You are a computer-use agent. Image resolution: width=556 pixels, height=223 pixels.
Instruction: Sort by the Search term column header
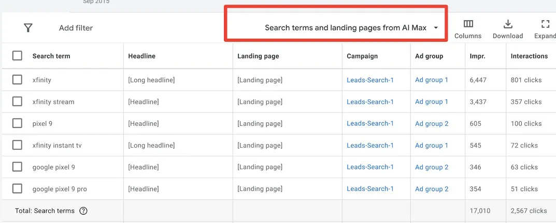point(51,56)
